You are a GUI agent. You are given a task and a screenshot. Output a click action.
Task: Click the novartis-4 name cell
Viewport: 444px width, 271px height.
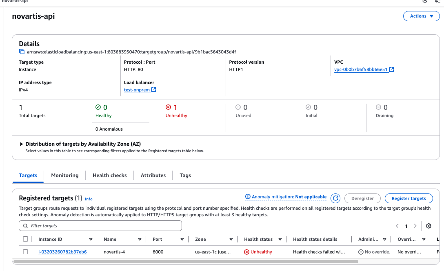pyautogui.click(x=114, y=252)
